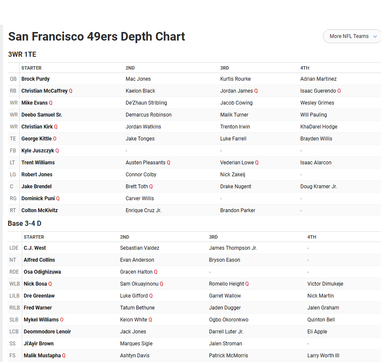Click Kaelon Black backup running back

[x=140, y=91]
